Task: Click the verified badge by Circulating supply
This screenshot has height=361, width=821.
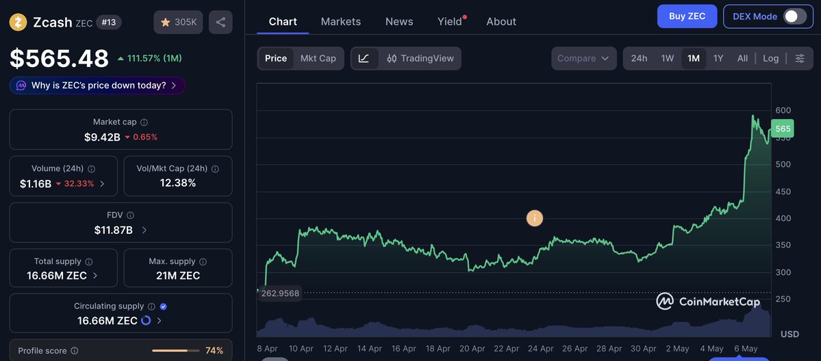Action: (164, 306)
